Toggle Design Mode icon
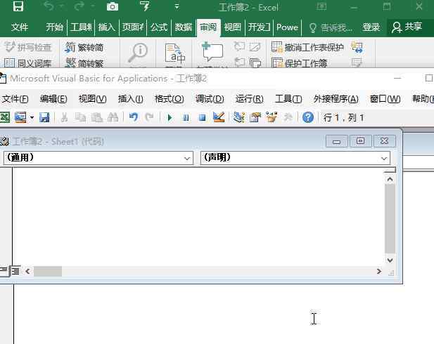 coord(219,117)
